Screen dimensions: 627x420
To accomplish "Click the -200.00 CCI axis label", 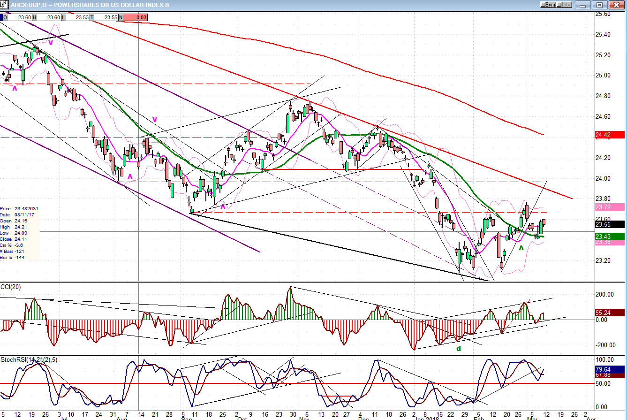I will click(x=605, y=345).
